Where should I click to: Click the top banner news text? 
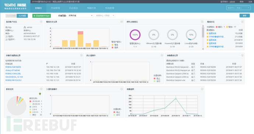point(56,1)
